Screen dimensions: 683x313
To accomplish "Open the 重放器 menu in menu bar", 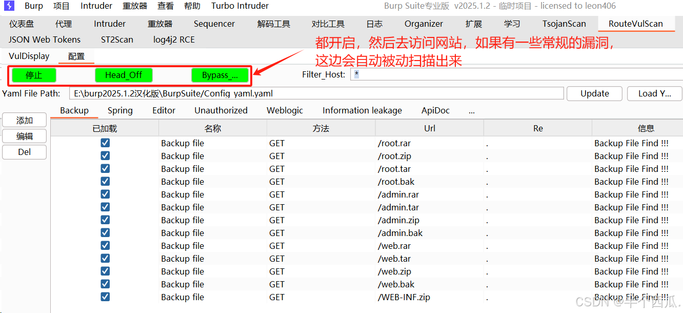I will [x=135, y=6].
